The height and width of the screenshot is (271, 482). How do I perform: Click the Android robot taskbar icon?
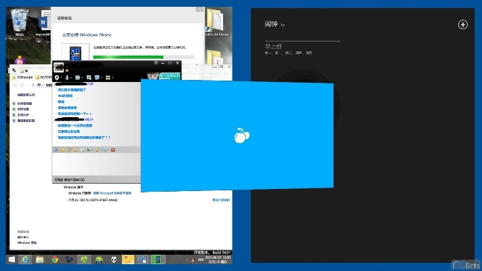pos(99,259)
